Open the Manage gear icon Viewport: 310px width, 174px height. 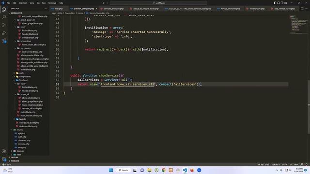[4, 159]
